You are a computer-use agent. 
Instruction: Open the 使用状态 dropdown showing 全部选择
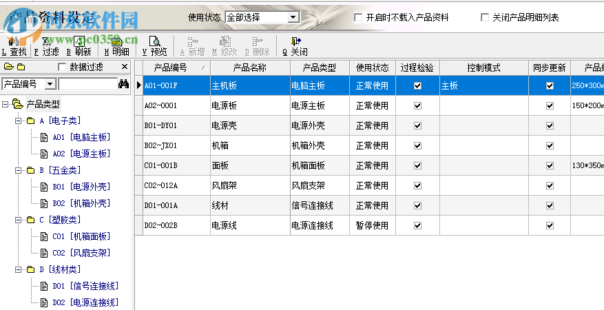(293, 17)
